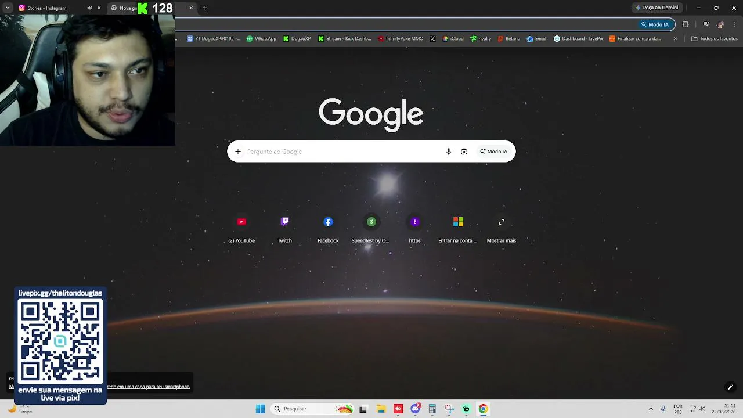Expand hidden bookmarks chevron
Screen dimensions: 743x418
(x=675, y=39)
